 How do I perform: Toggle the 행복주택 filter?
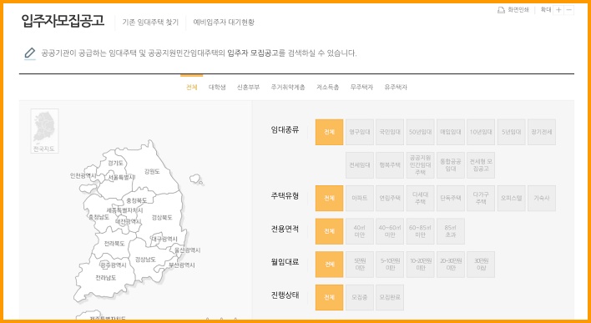pos(390,165)
